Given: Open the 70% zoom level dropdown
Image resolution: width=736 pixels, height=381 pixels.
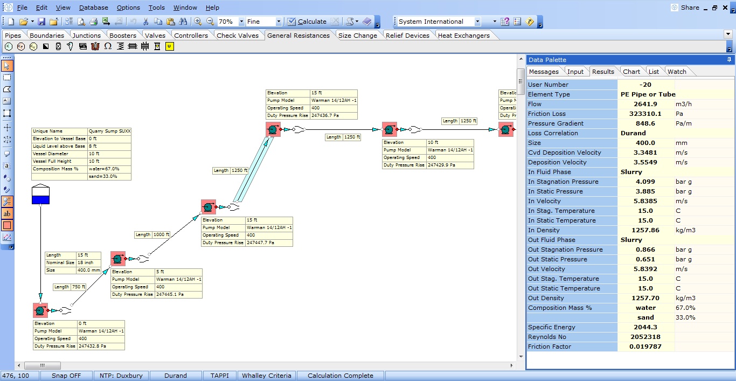Looking at the screenshot, I should pos(241,22).
